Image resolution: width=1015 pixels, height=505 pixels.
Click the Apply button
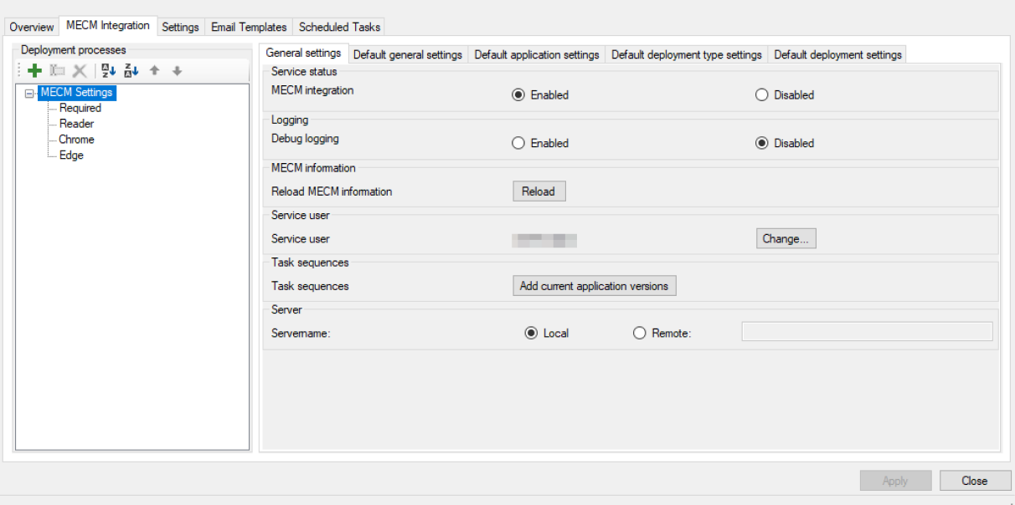(895, 481)
